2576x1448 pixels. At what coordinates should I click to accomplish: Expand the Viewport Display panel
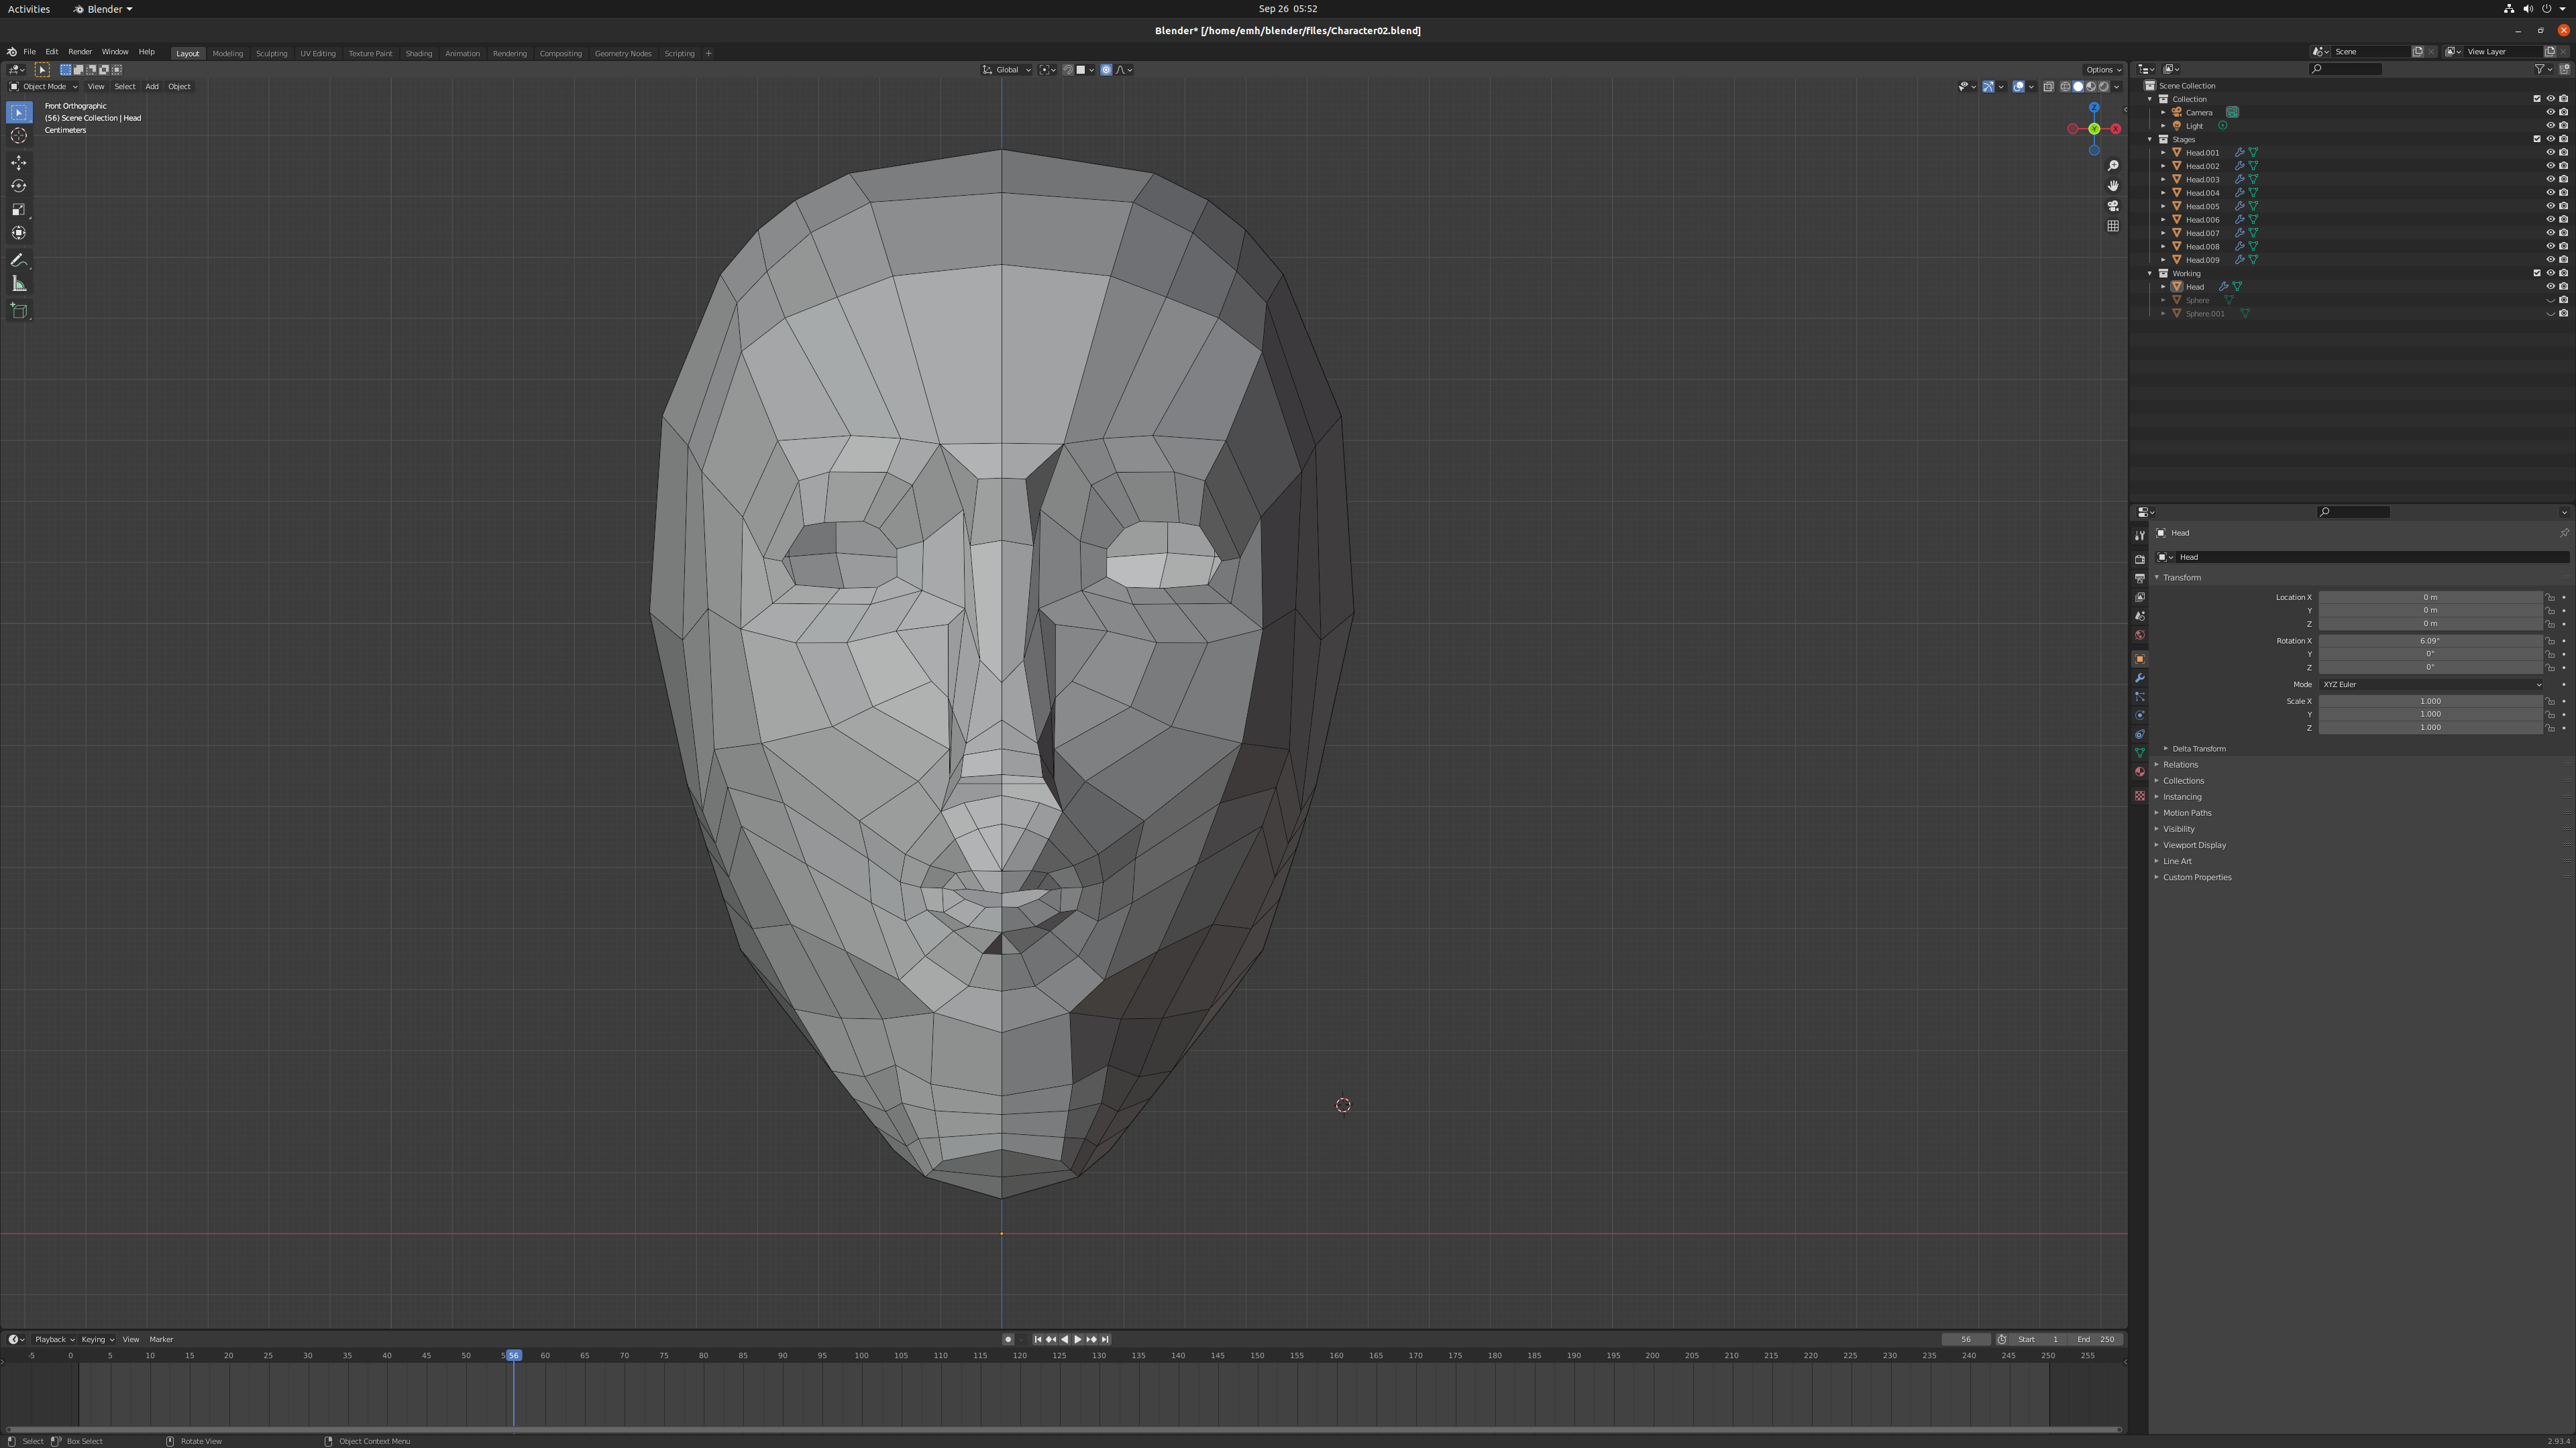(x=2194, y=845)
